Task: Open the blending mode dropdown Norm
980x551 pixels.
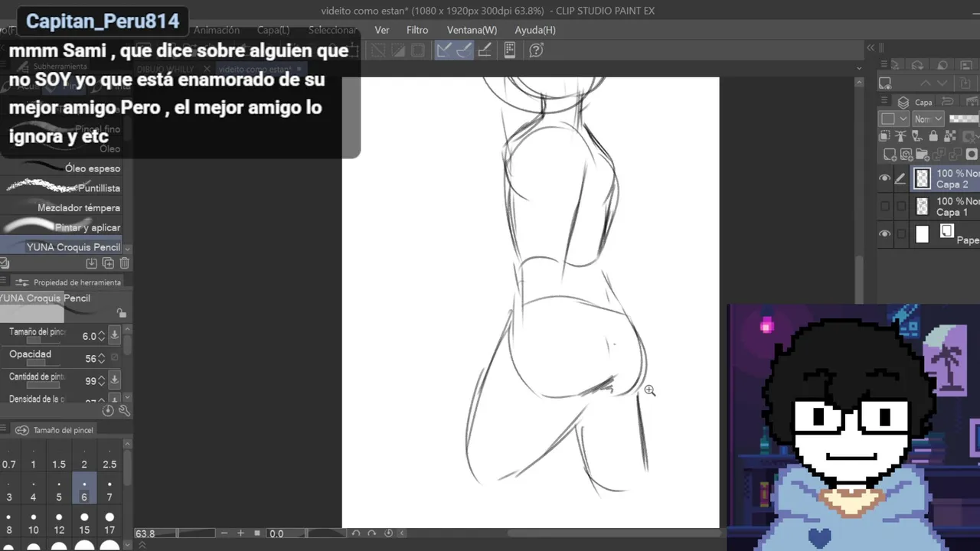Action: click(x=929, y=119)
